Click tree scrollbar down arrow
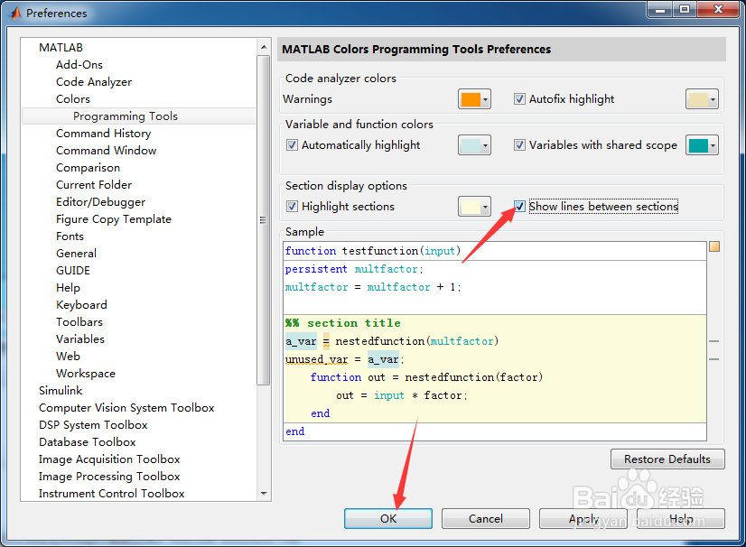This screenshot has height=547, width=746. [264, 493]
